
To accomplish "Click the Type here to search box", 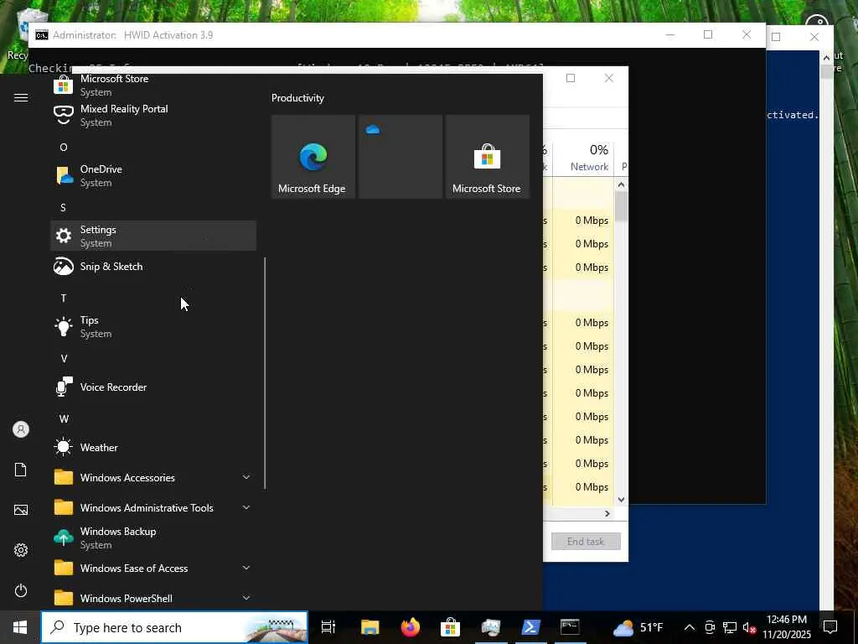I will click(174, 627).
